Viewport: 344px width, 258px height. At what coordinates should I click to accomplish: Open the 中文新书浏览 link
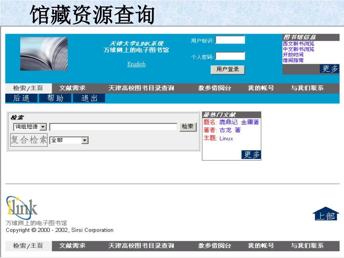[298, 49]
